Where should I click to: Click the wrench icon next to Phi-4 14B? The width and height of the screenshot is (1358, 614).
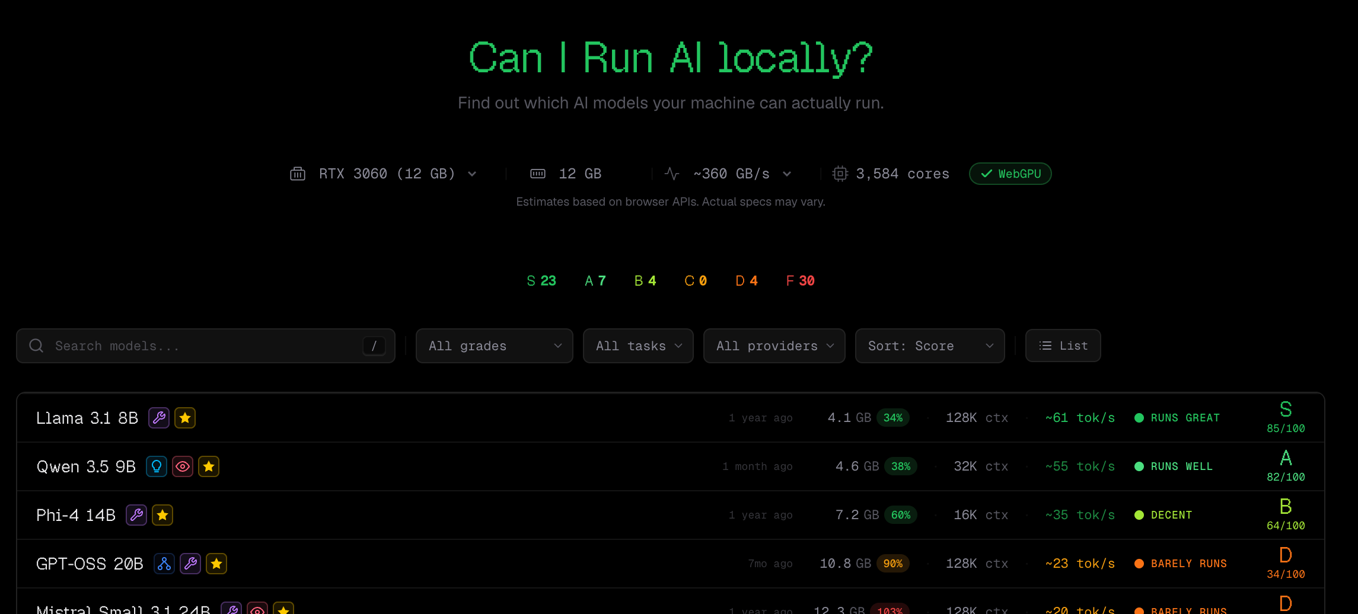click(136, 515)
